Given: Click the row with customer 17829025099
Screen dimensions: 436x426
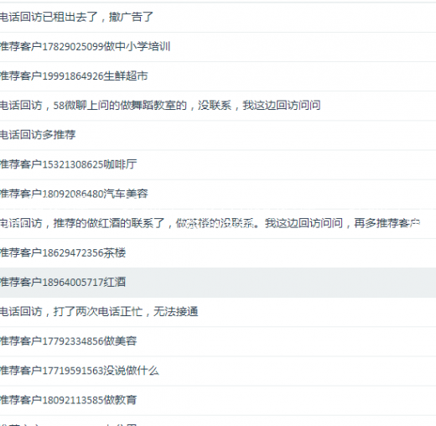Looking at the screenshot, I should click(218, 47).
